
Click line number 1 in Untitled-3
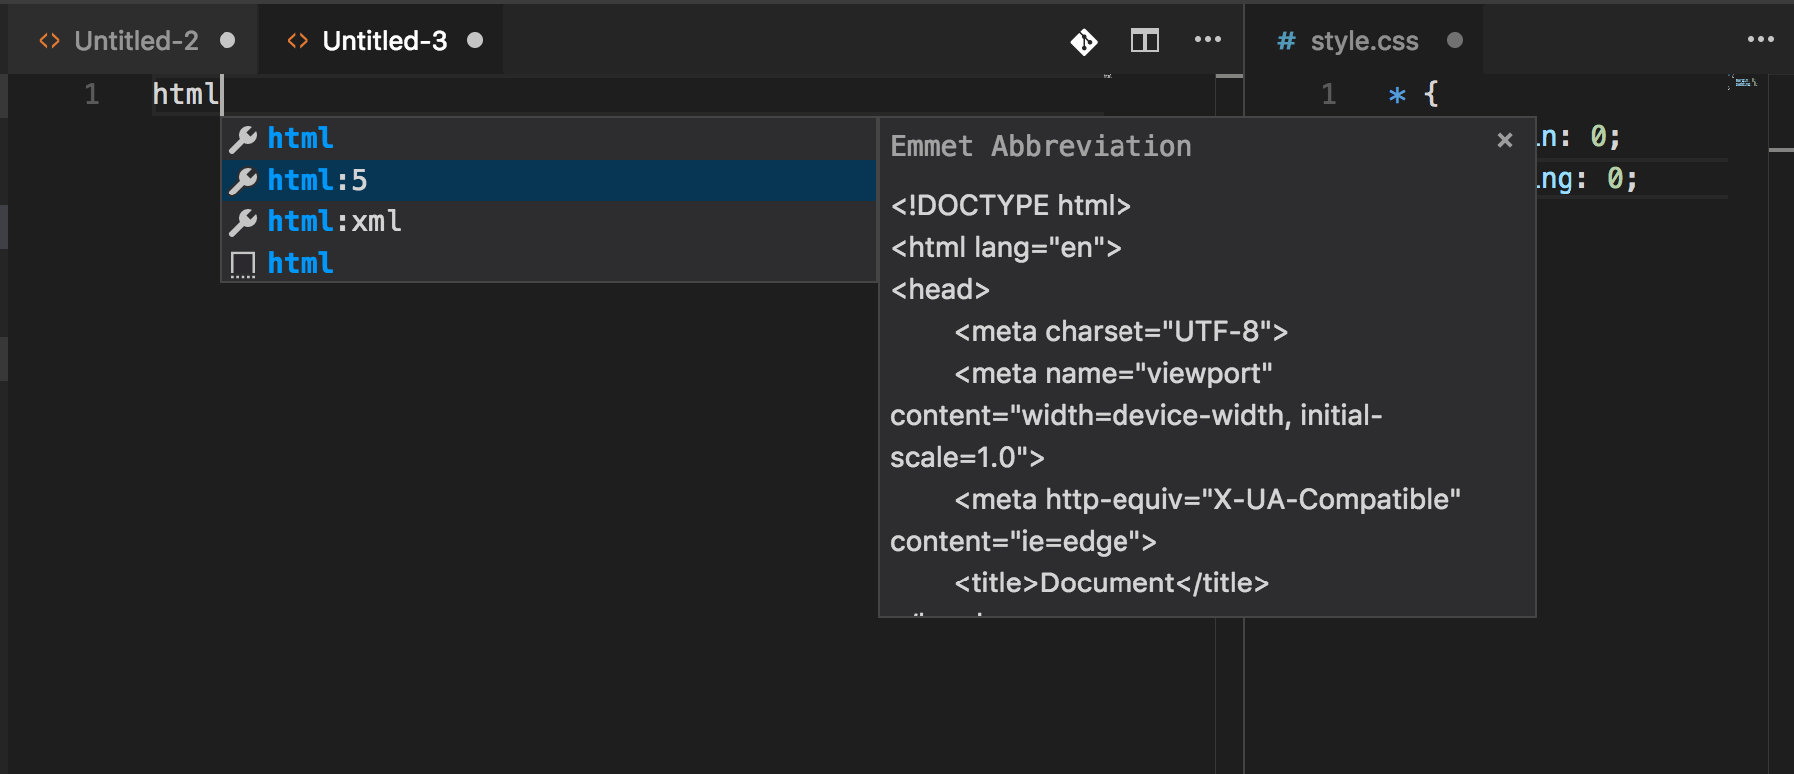(92, 94)
